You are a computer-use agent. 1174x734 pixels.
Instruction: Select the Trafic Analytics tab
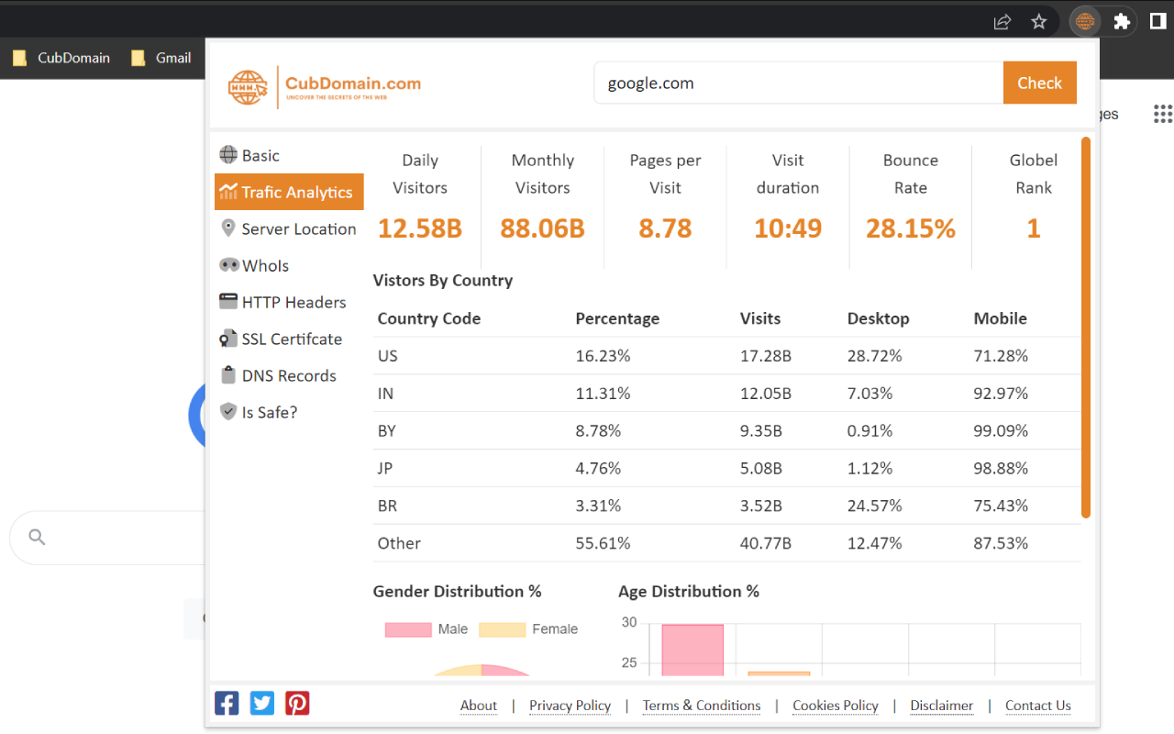pos(289,192)
